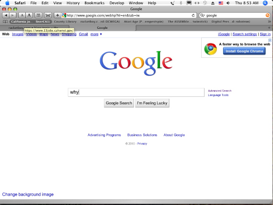Screen dimensions: 273x205
Task: Focus the Google search box containing why
Action: pos(136,92)
